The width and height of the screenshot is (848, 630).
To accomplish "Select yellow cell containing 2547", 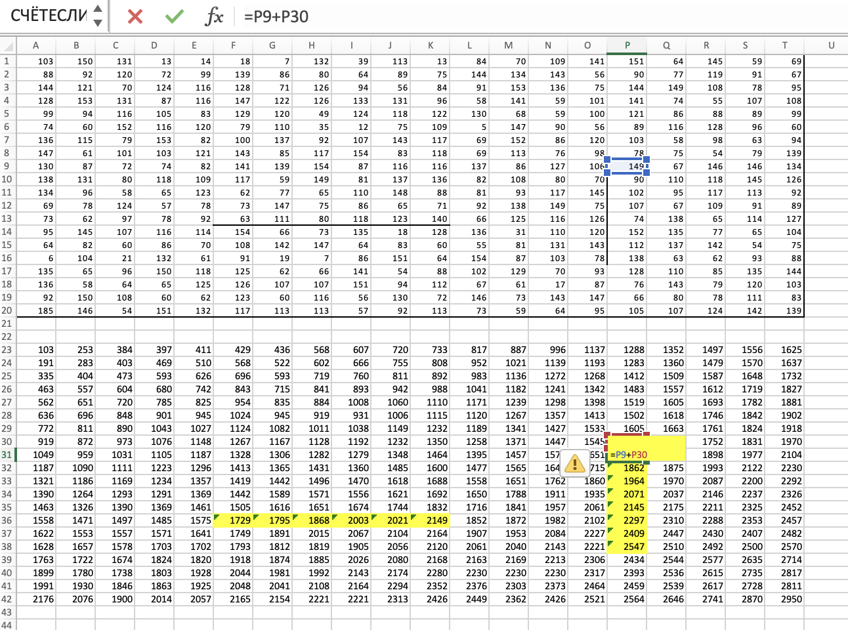I will (x=627, y=547).
